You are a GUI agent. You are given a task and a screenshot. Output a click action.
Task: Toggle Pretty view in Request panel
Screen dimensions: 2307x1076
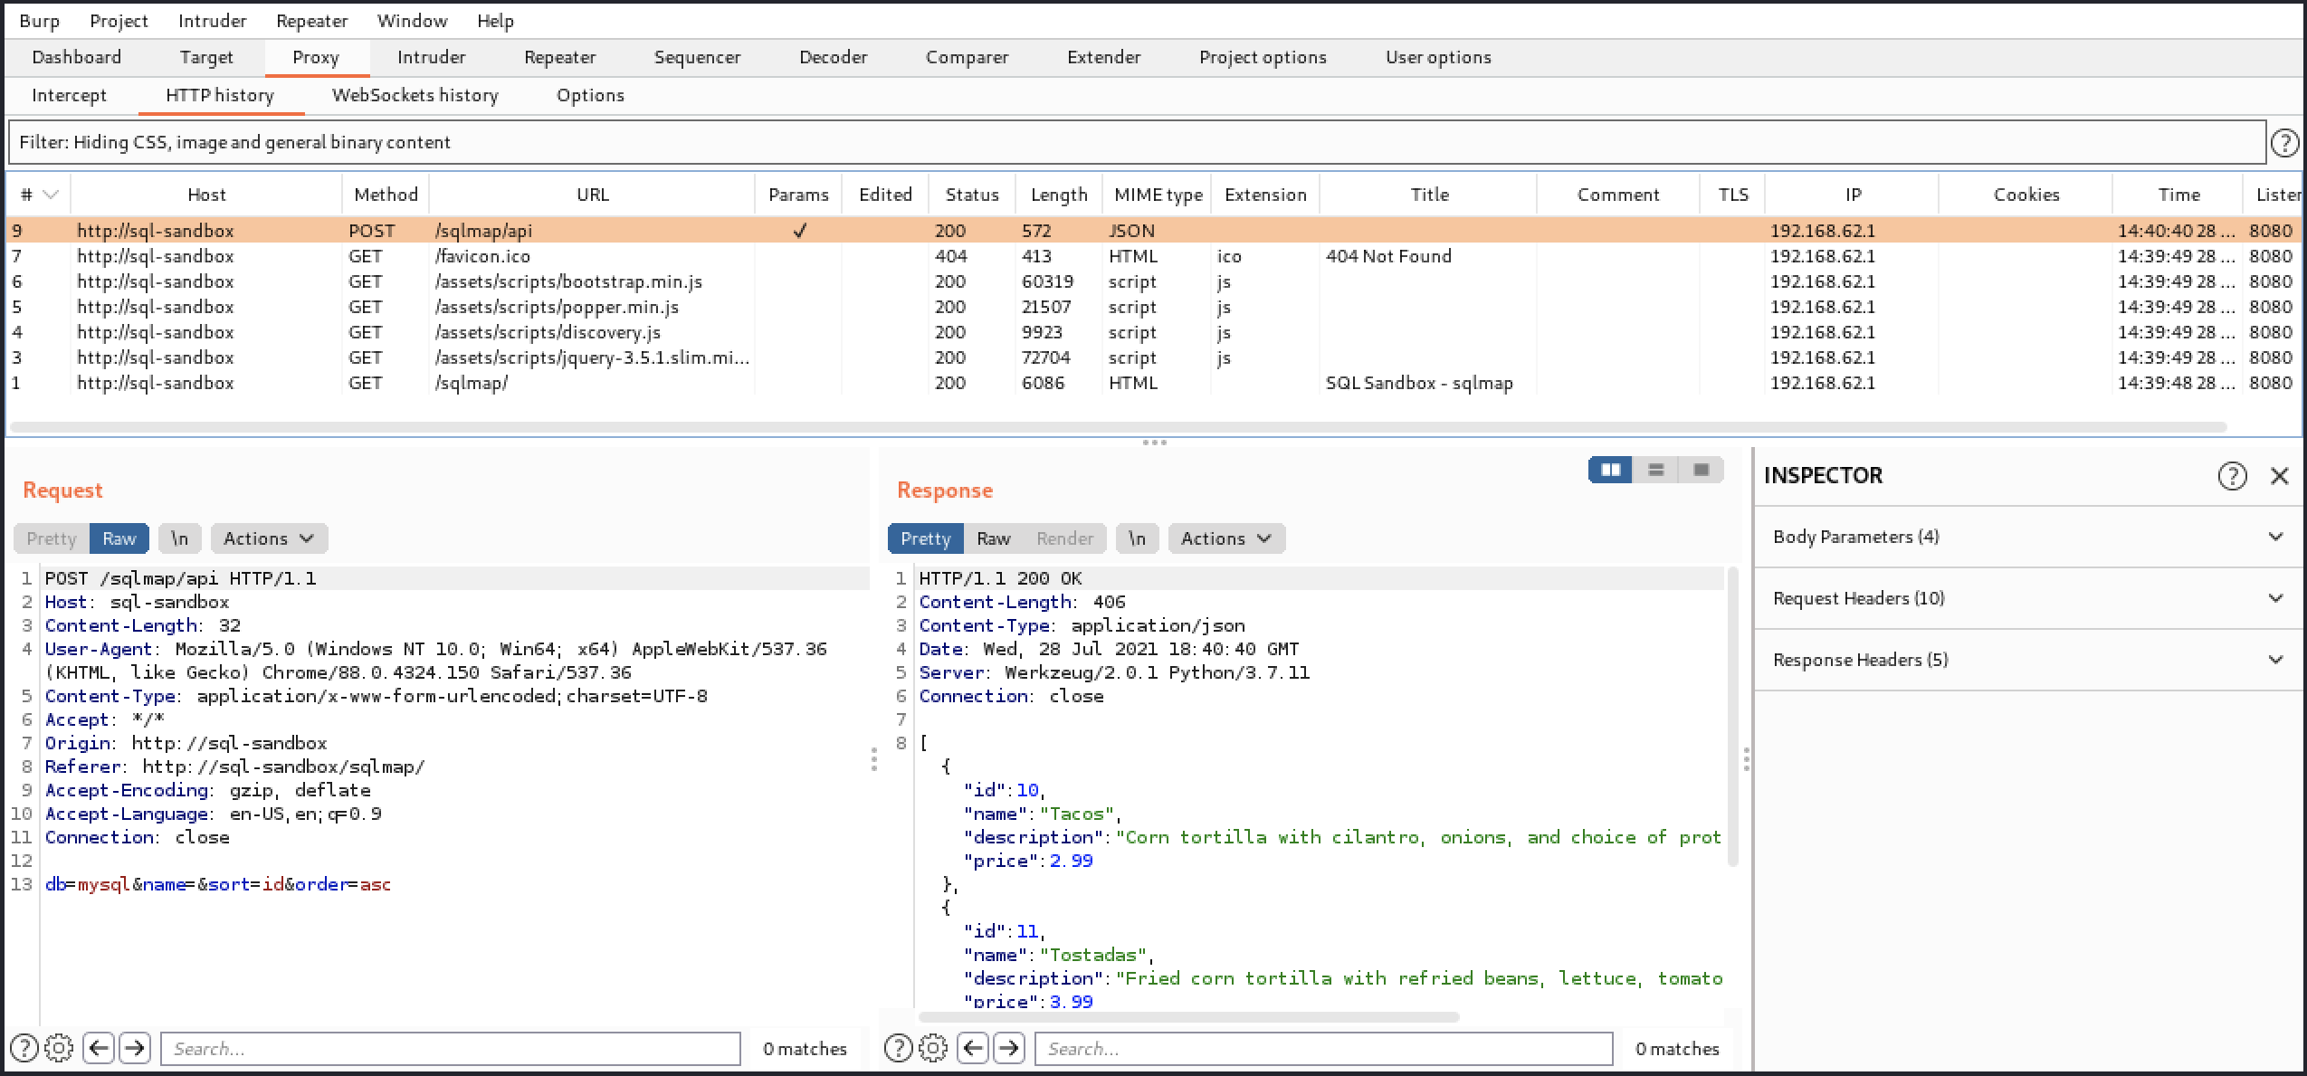point(52,538)
